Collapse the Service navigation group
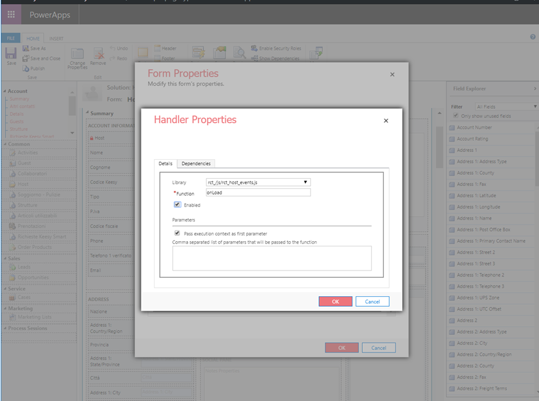This screenshot has width=539, height=401. tap(5, 288)
